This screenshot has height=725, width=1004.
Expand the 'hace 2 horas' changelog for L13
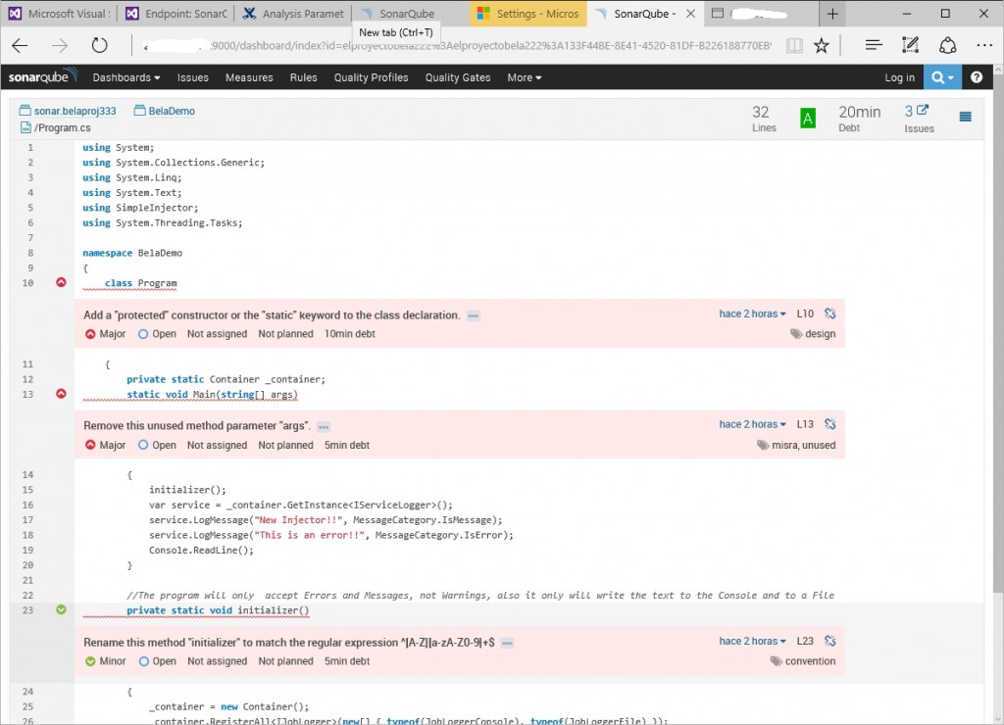pyautogui.click(x=752, y=424)
